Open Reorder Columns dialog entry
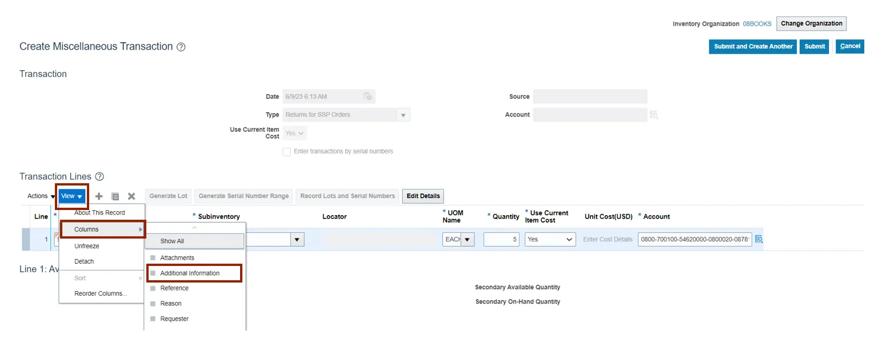The height and width of the screenshot is (355, 894). coord(102,294)
